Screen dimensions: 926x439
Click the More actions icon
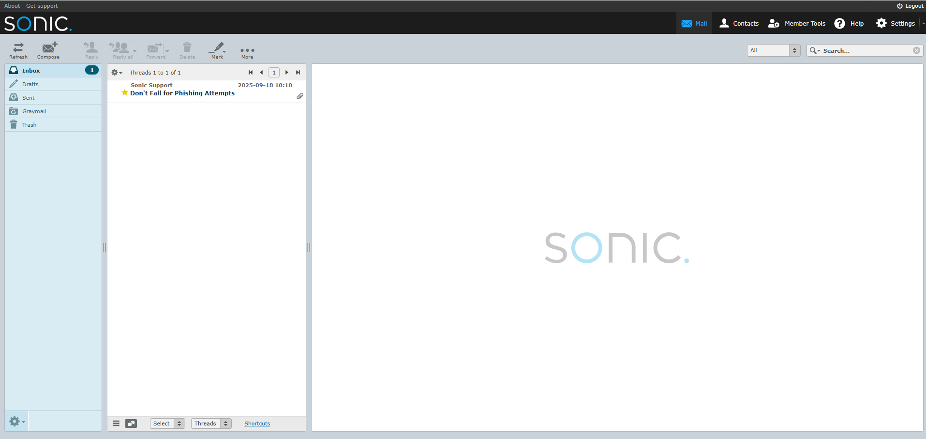pyautogui.click(x=247, y=50)
